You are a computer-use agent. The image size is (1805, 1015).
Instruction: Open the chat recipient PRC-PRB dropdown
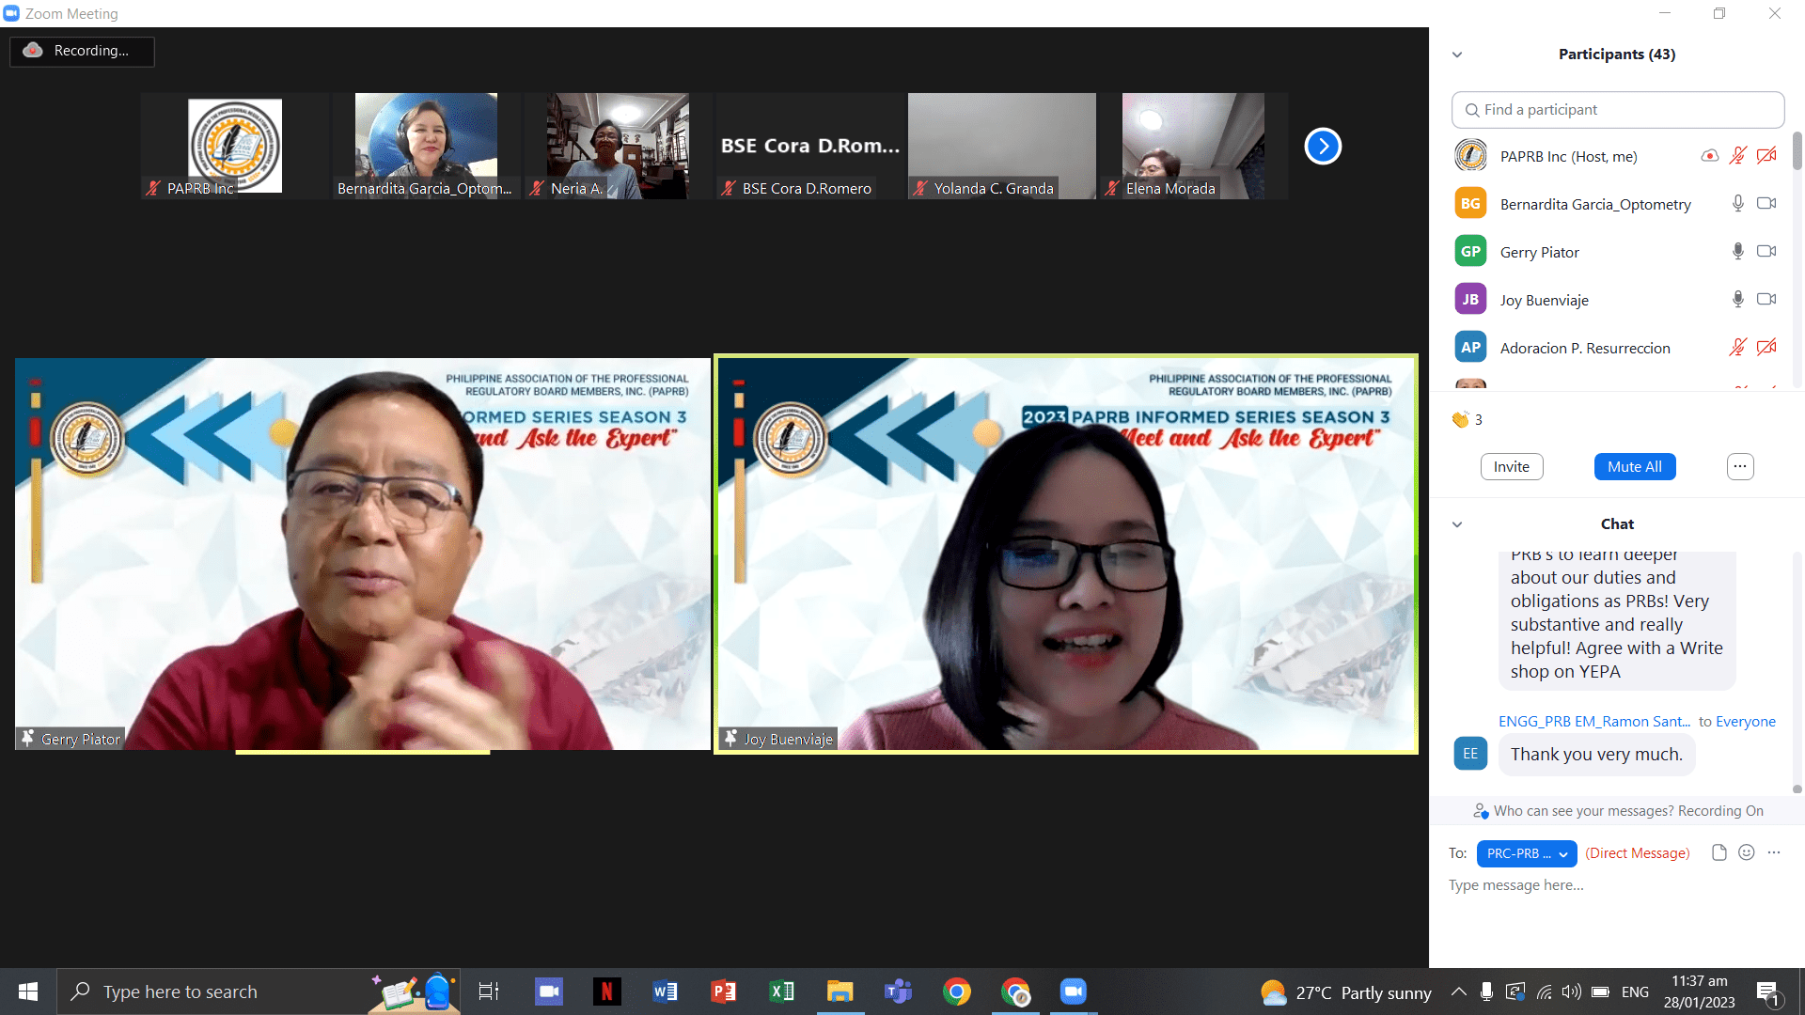click(x=1527, y=853)
